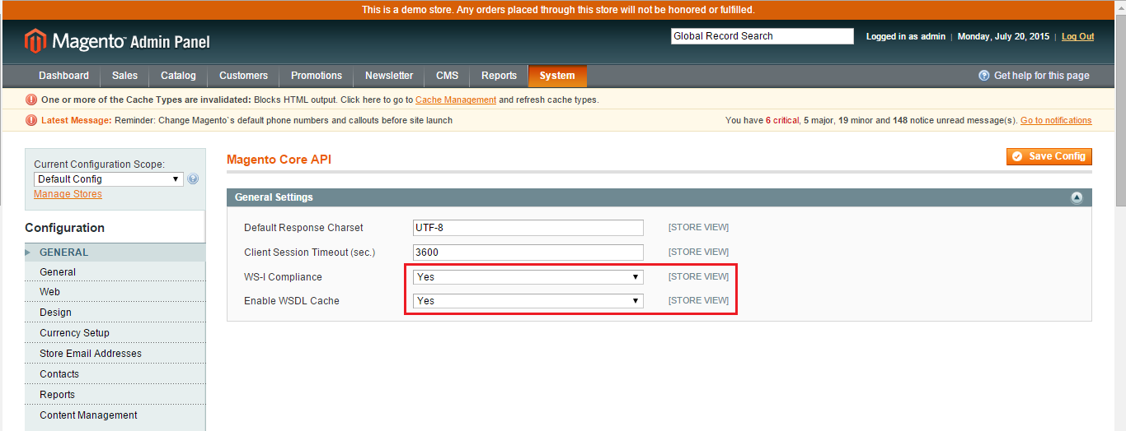Select Web in the configuration sidebar

point(115,292)
